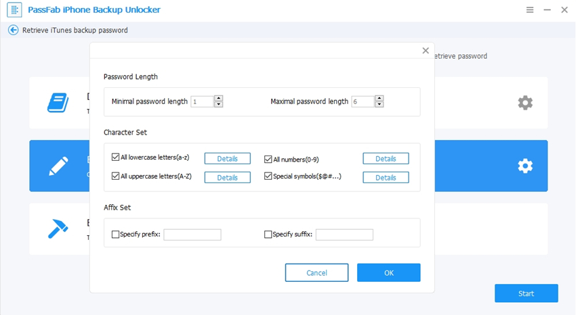
Task: Click the dictionary attack book icon
Action: tap(58, 103)
